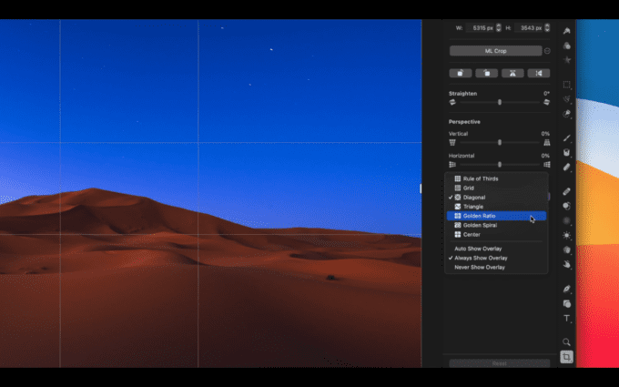Select the Zoom magnifier tool

[566, 342]
